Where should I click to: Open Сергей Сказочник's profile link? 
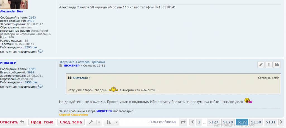click(74, 115)
